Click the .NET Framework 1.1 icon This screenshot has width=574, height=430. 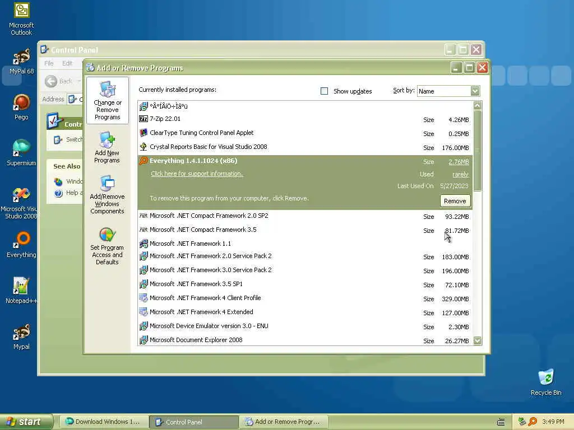pos(143,244)
